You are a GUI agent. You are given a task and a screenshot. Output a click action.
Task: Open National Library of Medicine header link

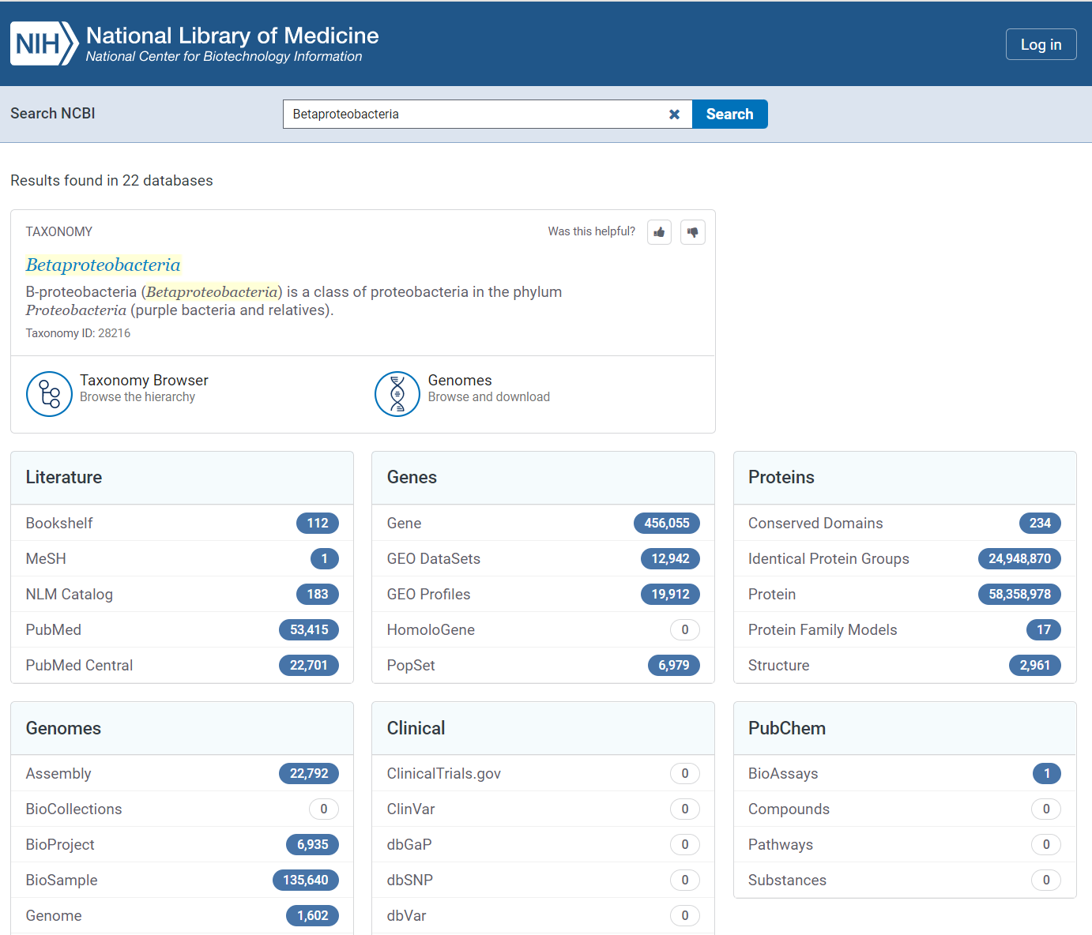coord(232,36)
